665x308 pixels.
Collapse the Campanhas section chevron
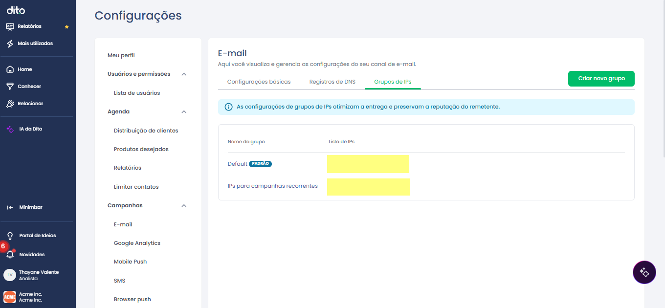(x=184, y=206)
